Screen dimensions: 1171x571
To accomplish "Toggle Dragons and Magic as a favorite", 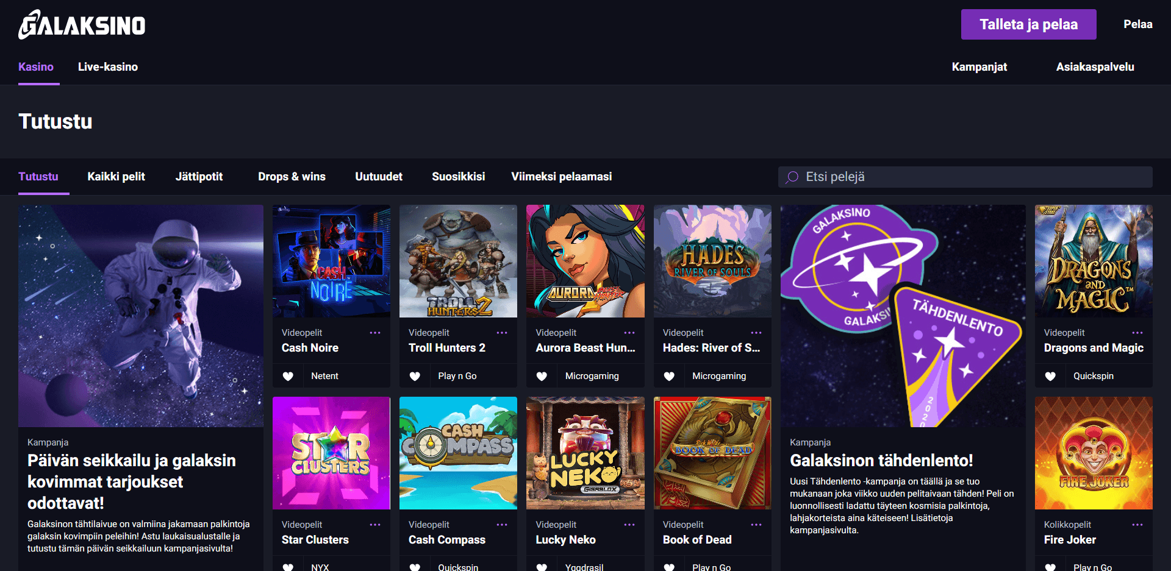I will click(1050, 376).
